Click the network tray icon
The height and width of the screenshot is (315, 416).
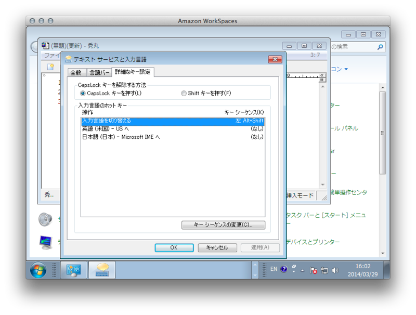point(324,270)
